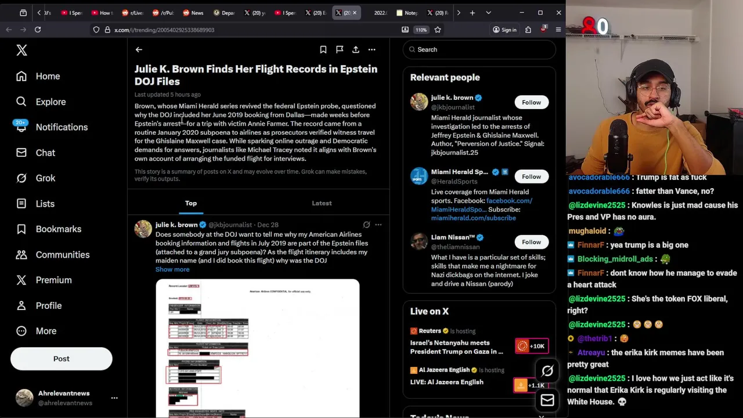Follow Miami Herald Sports
Image resolution: width=743 pixels, height=418 pixels.
[x=531, y=176]
